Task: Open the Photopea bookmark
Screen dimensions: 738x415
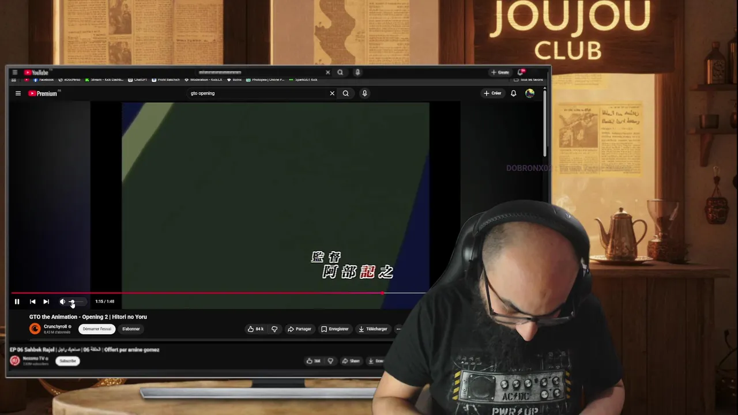Action: pos(265,80)
